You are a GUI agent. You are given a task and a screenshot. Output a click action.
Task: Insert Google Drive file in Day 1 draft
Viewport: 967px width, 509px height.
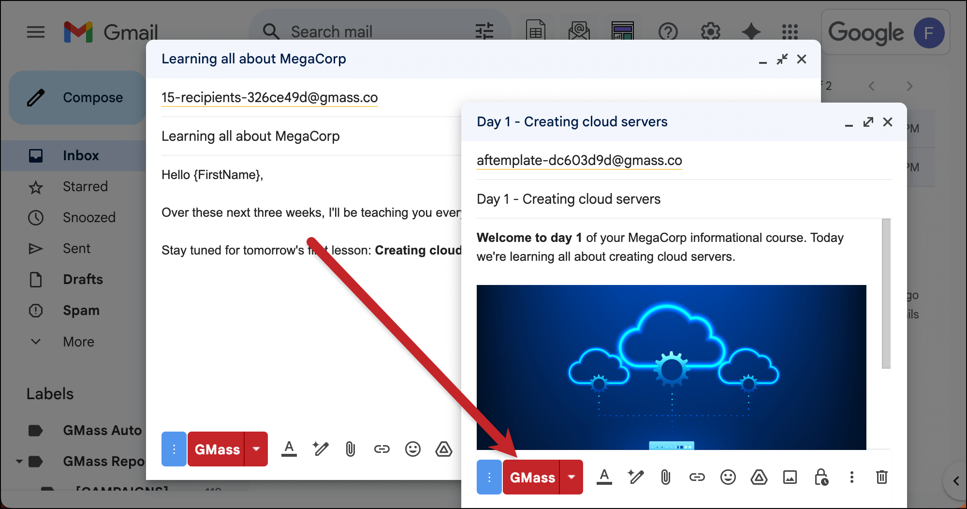click(x=759, y=478)
